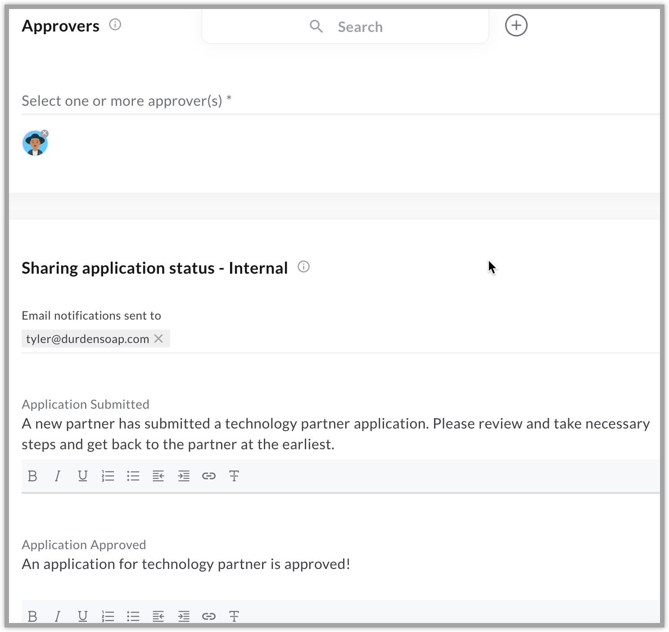Click the info icon beside Approvers heading
Viewport: 669px width, 632px height.
[115, 25]
